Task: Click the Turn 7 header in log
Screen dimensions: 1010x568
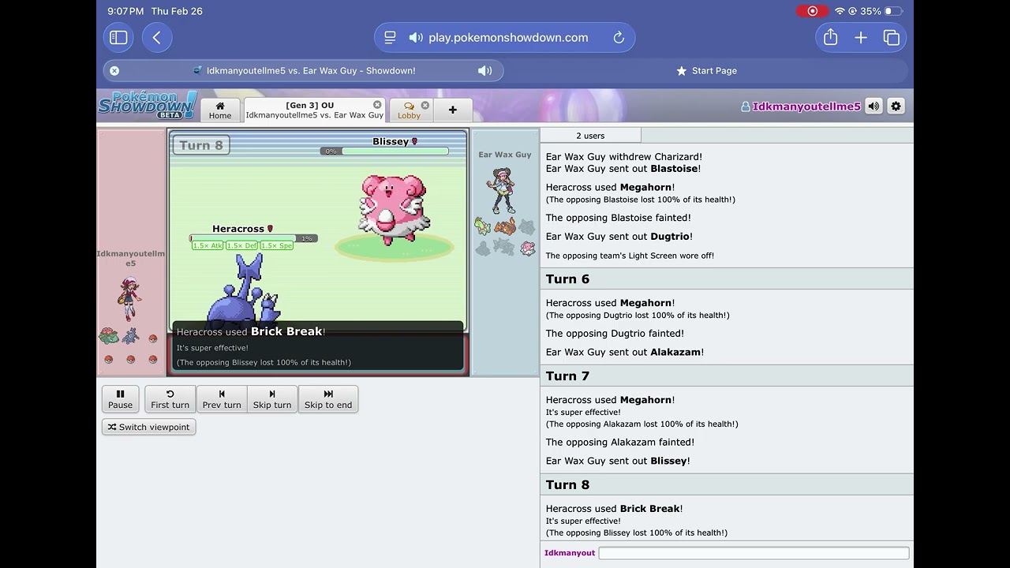Action: pos(727,376)
